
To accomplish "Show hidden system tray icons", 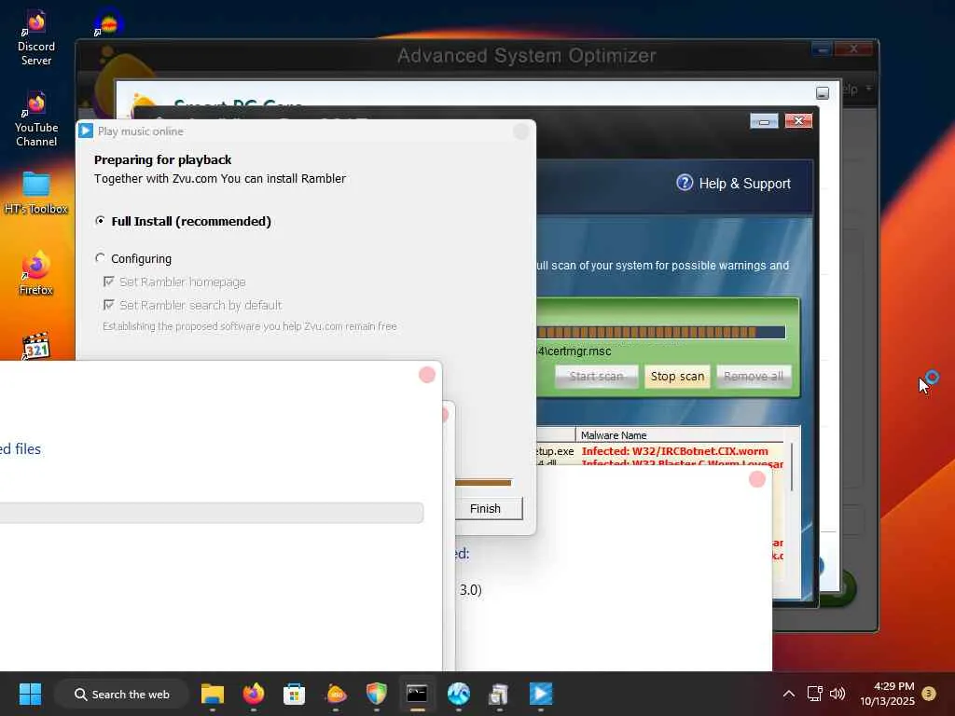I will [789, 694].
